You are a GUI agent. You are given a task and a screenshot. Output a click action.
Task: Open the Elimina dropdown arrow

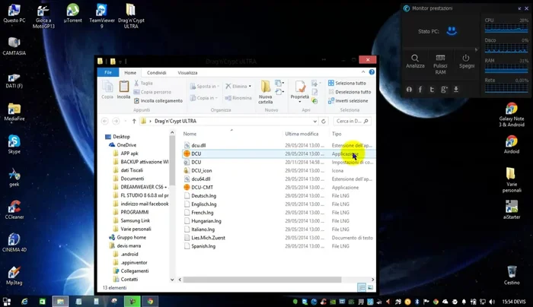250,86
